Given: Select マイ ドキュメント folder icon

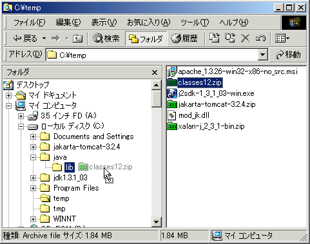Looking at the screenshot, I should [21, 95].
